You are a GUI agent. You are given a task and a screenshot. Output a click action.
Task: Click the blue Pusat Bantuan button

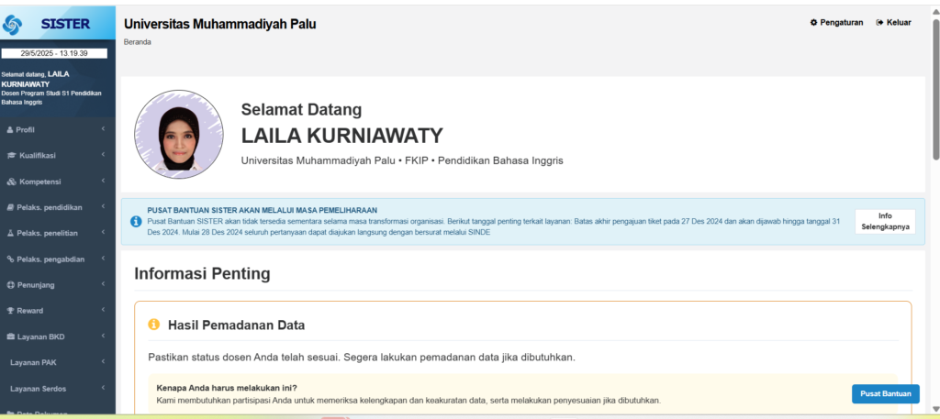click(x=886, y=394)
